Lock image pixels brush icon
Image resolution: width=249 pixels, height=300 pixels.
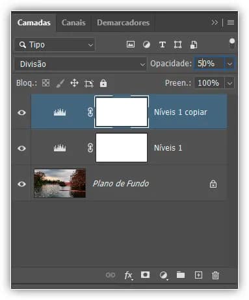click(60, 83)
